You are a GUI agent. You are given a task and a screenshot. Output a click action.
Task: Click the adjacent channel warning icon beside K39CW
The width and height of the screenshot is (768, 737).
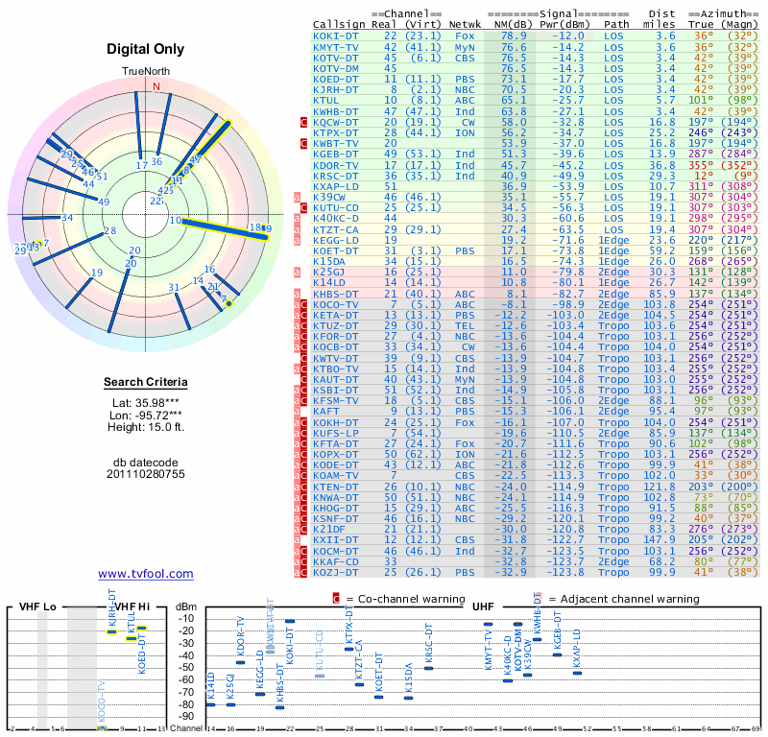coord(297,197)
